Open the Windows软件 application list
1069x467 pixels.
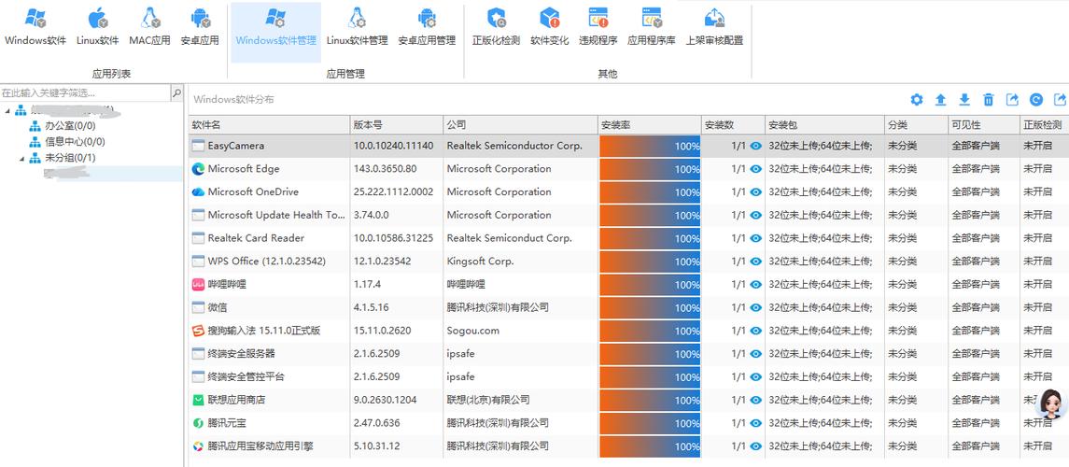point(35,28)
